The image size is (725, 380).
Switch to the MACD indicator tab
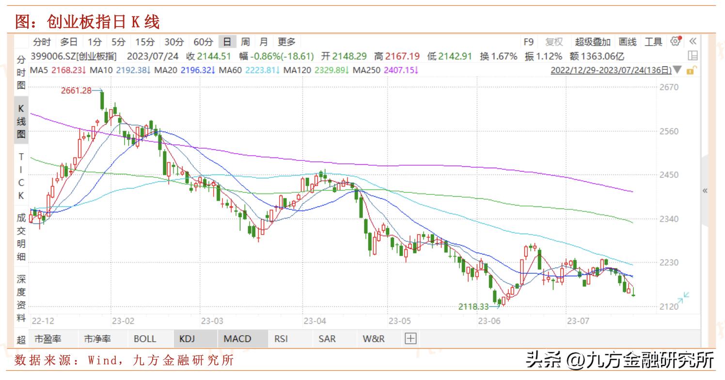236,338
